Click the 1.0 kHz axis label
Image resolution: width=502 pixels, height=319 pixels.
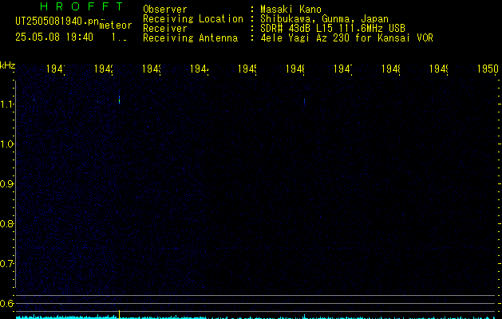click(x=7, y=144)
